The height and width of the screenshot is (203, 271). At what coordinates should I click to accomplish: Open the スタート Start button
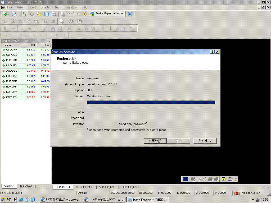point(8,200)
